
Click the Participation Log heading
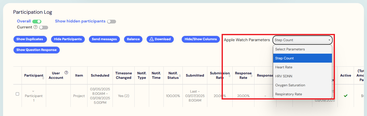[x=33, y=12]
